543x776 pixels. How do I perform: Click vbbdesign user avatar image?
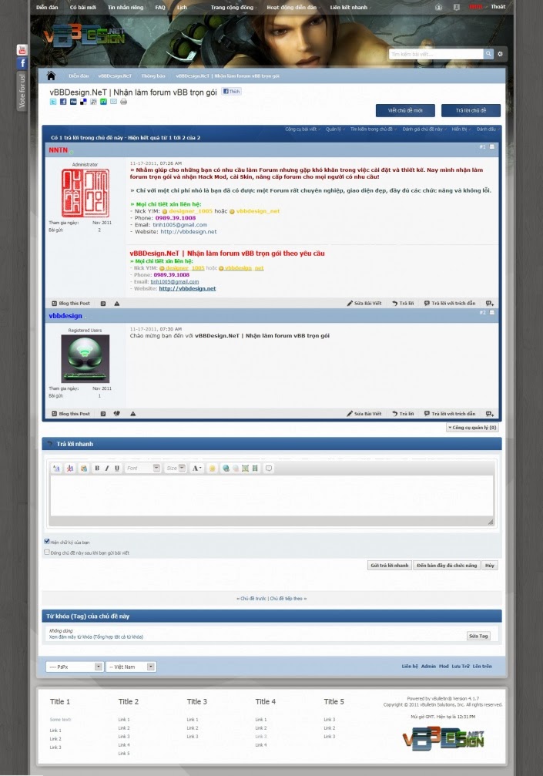pyautogui.click(x=85, y=358)
